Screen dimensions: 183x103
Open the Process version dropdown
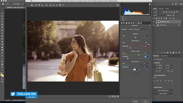[x=138, y=29]
